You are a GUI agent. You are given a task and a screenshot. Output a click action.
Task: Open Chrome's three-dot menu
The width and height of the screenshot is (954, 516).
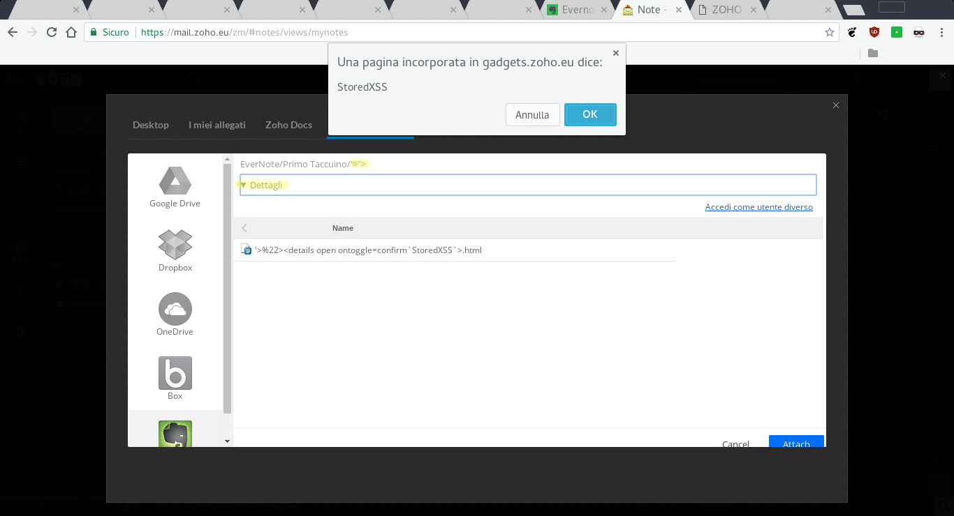(940, 32)
